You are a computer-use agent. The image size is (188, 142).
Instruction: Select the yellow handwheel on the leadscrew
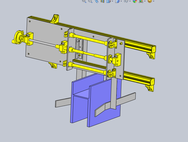pyautogui.click(x=18, y=37)
